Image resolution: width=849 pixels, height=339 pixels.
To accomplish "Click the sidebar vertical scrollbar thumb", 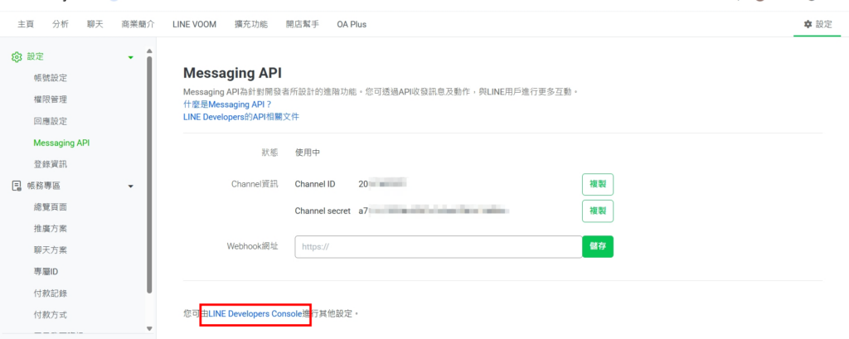I will (149, 173).
